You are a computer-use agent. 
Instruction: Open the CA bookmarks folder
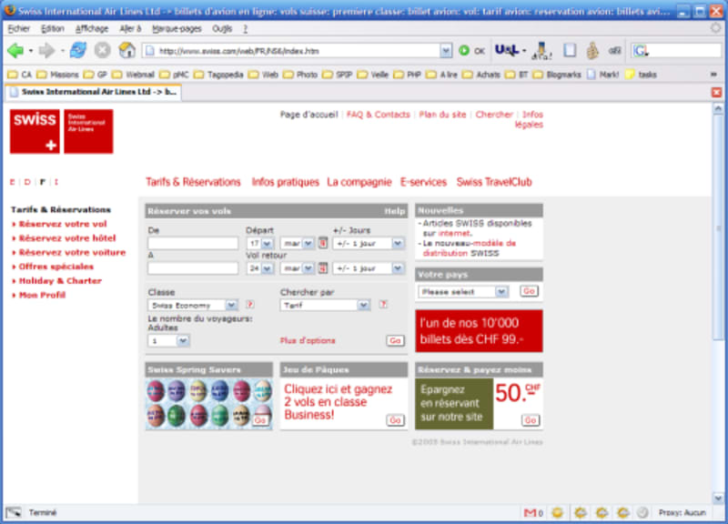click(20, 75)
